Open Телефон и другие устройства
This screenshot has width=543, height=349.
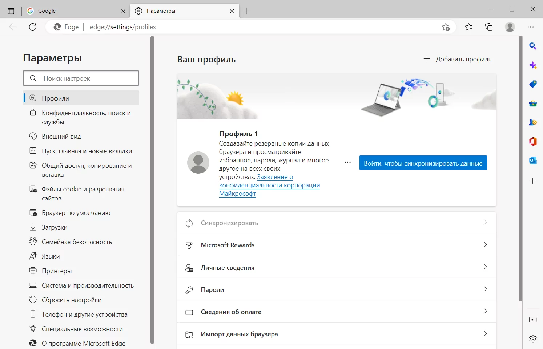(81, 314)
